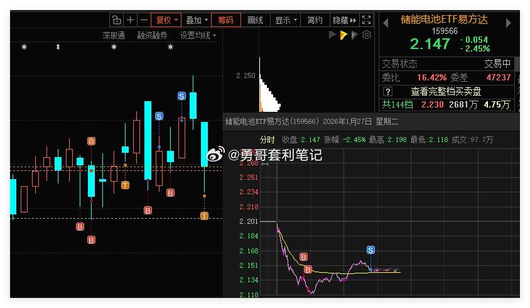
Task: Click the 2681万 order volume
Action: 463,104
